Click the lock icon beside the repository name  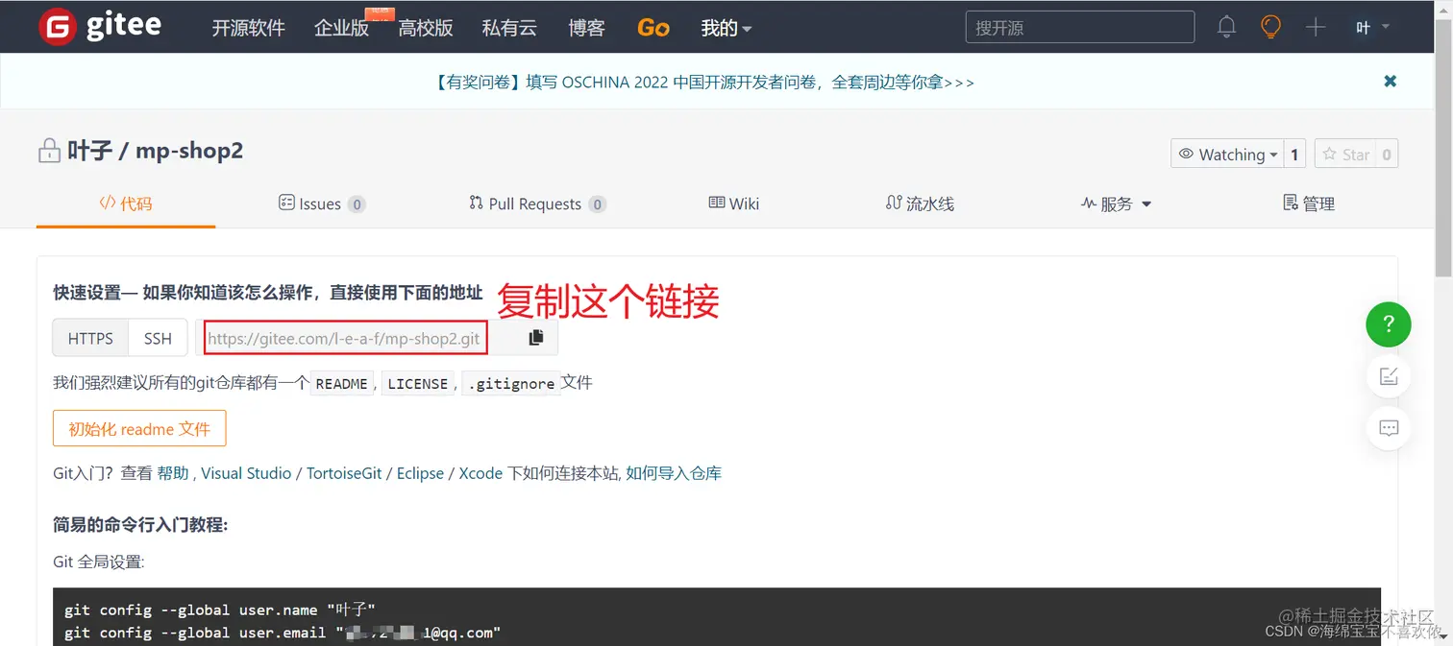(x=49, y=151)
